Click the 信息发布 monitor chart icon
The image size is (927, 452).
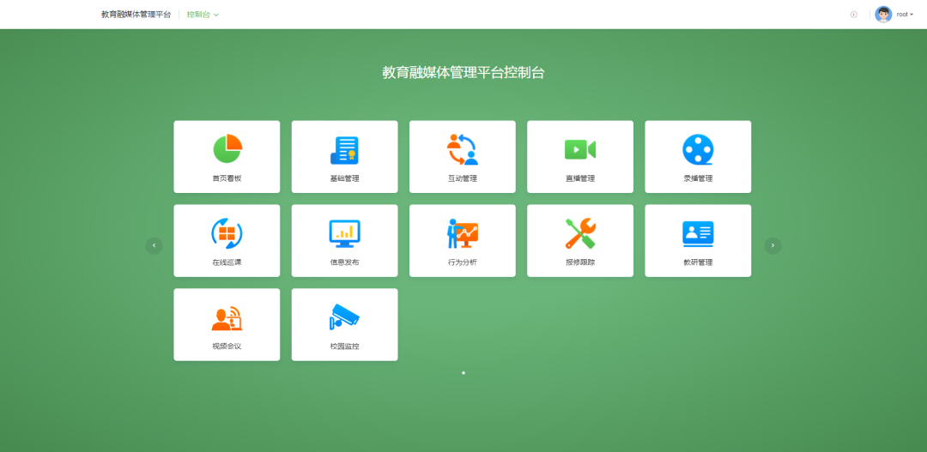[344, 233]
